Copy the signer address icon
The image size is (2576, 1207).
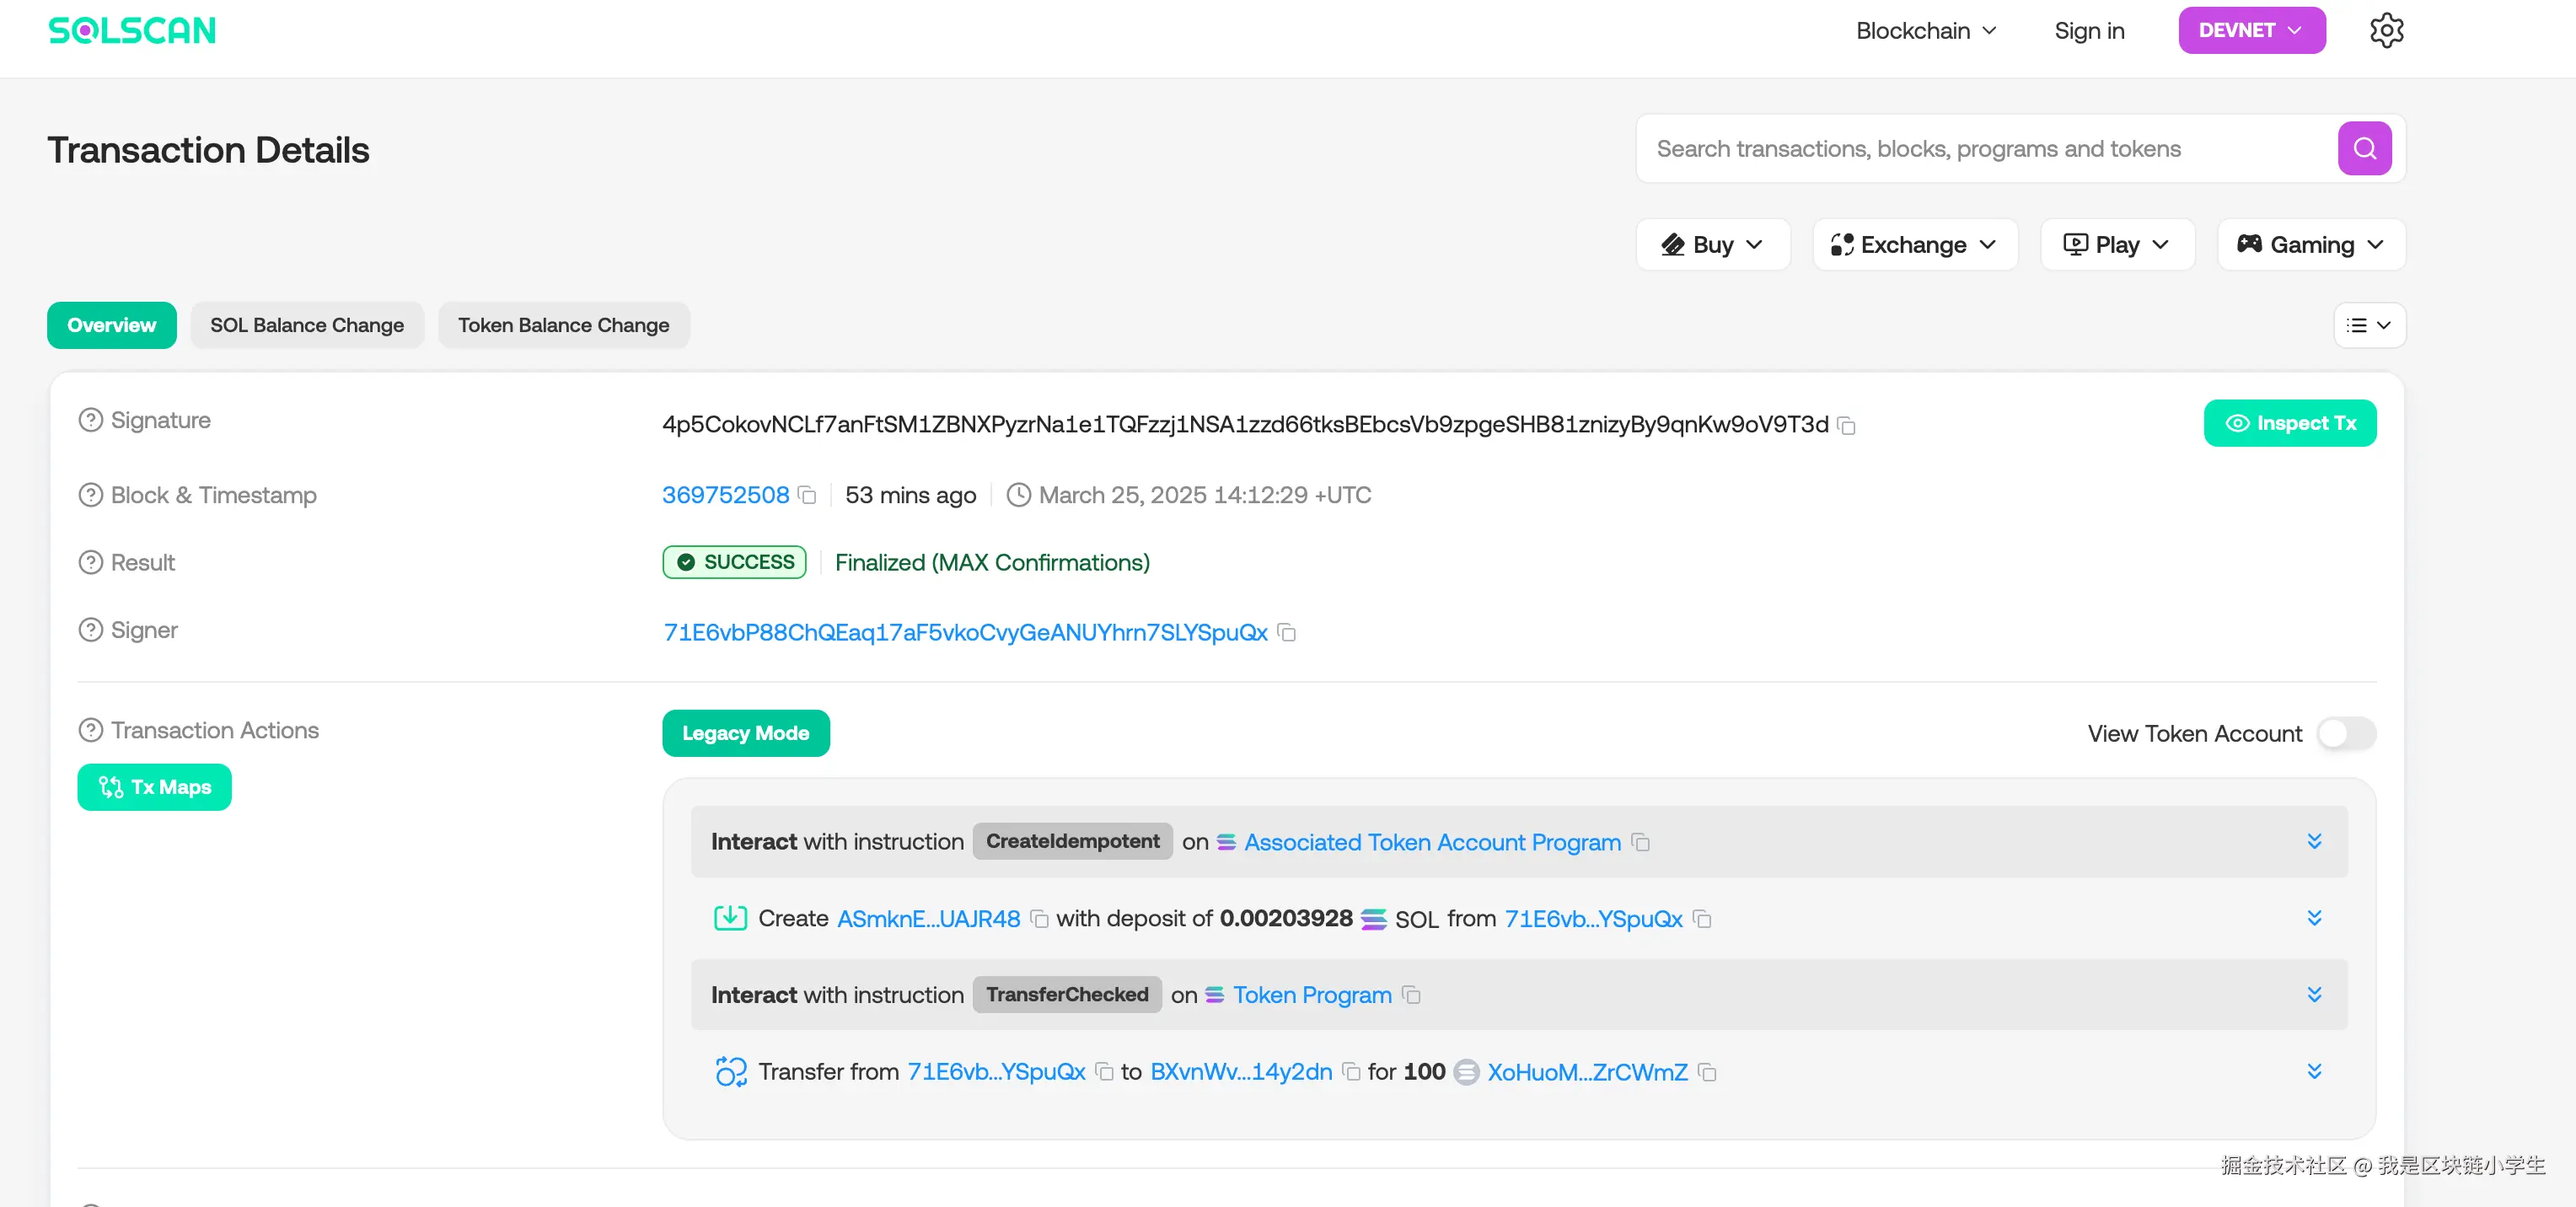[1287, 633]
